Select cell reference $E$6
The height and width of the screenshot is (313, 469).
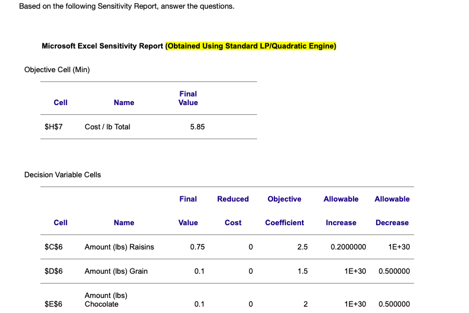click(x=53, y=304)
